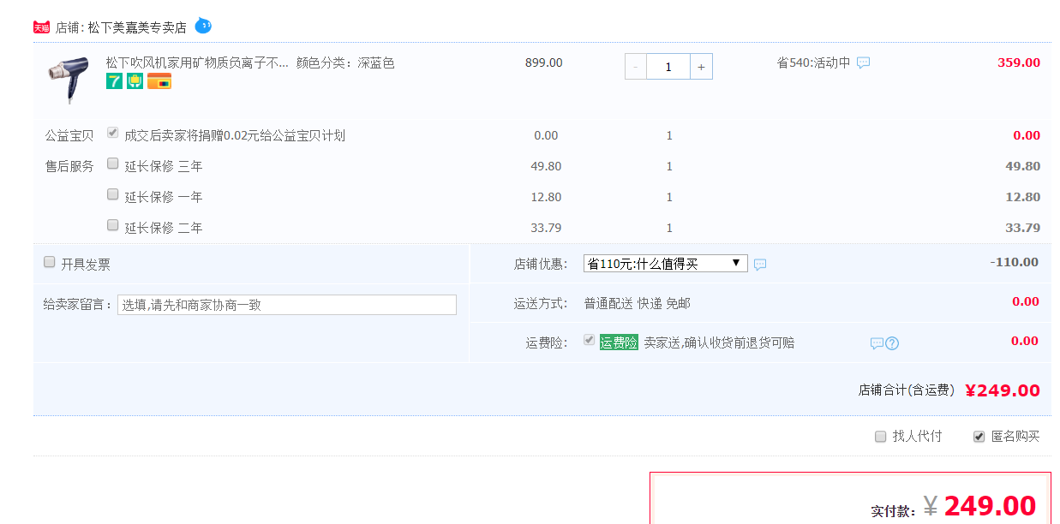
Task: Open the info bubble beside 省540:活动中
Action: coord(863,63)
